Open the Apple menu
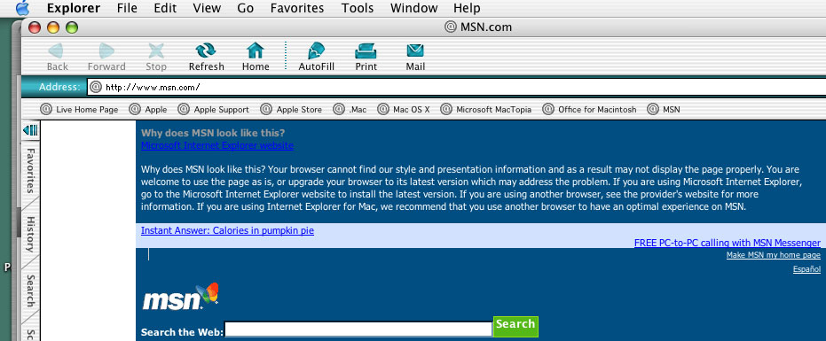 point(23,8)
